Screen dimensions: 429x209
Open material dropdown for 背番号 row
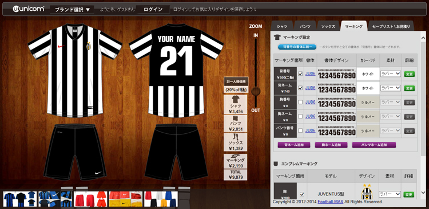(x=391, y=73)
